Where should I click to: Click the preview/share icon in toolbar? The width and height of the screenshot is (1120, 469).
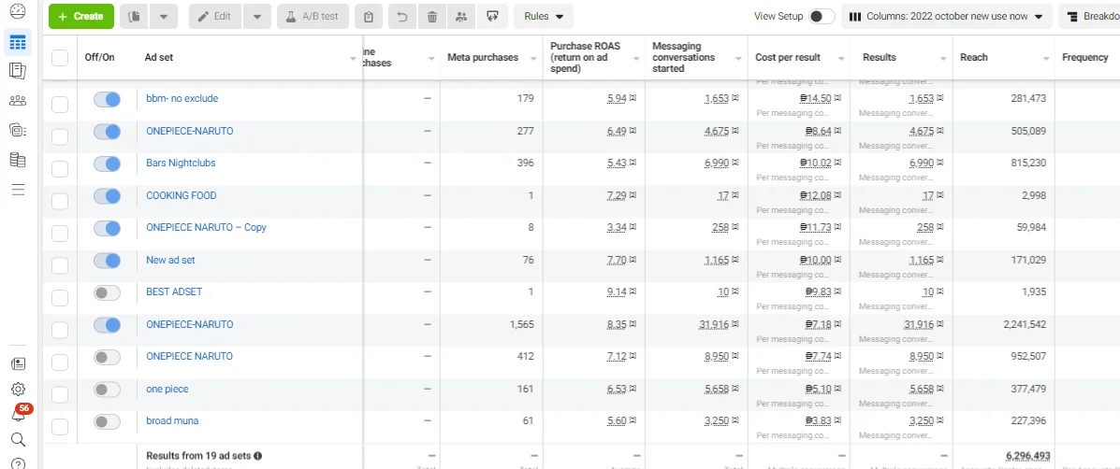[x=491, y=17]
